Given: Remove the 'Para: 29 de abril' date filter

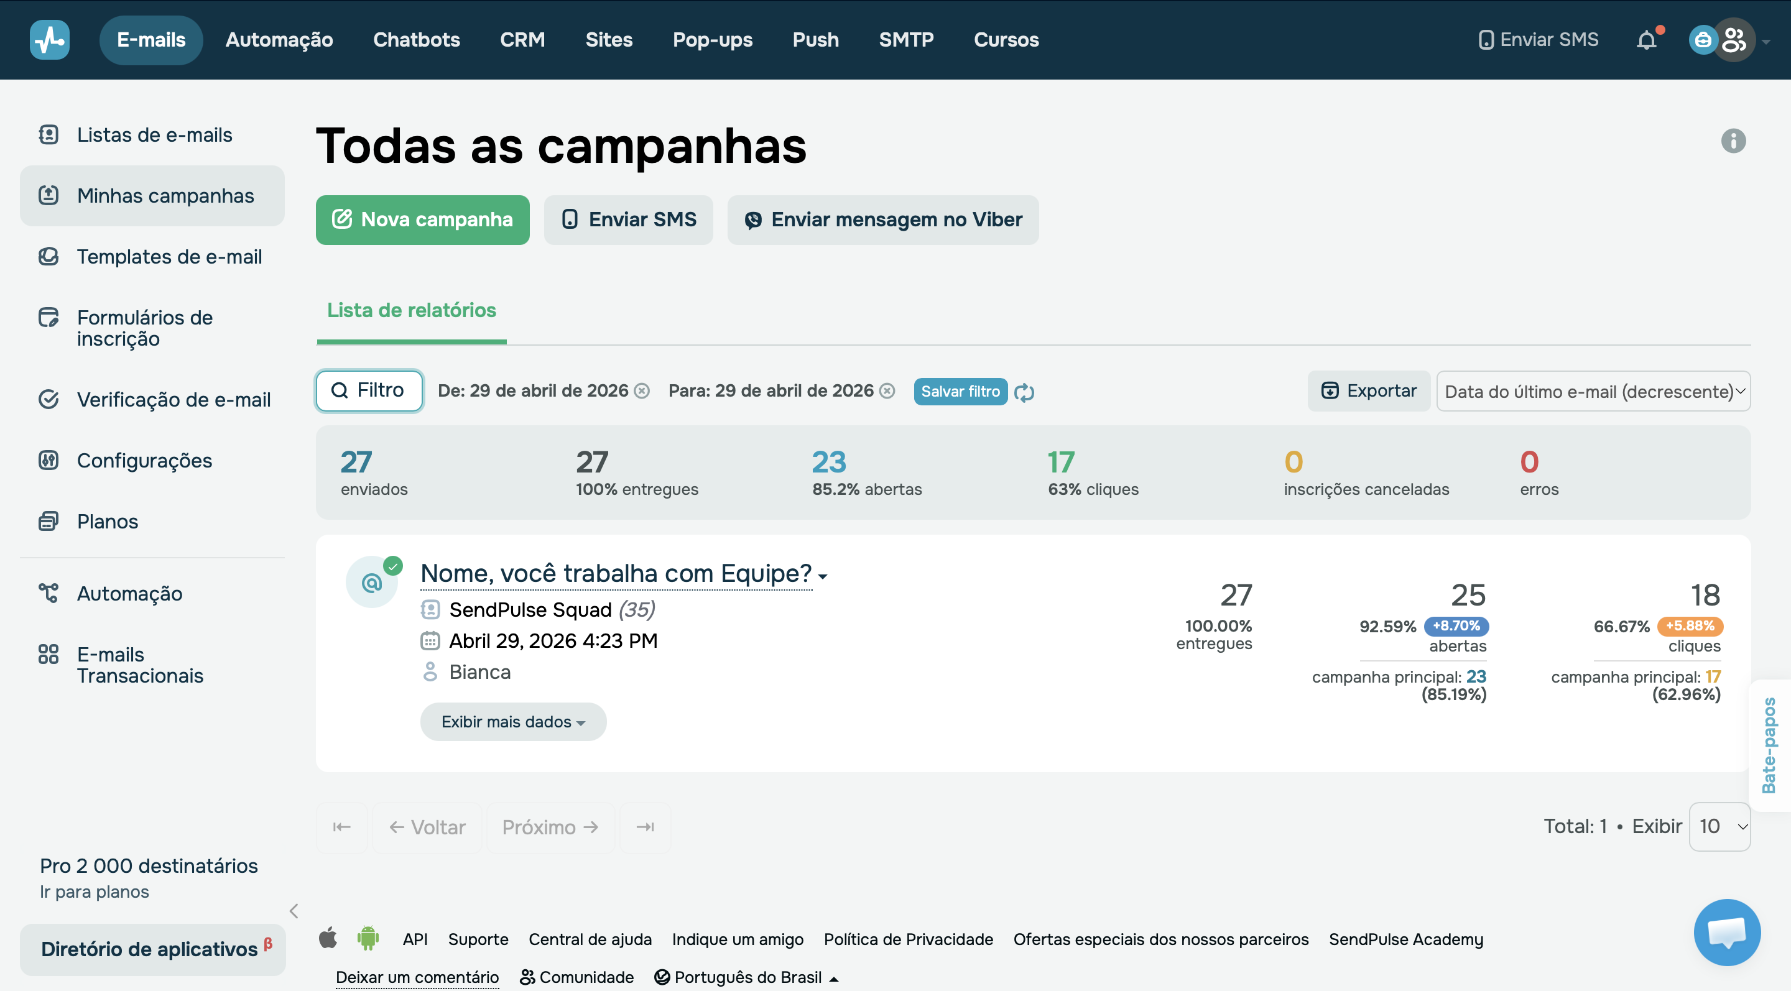Looking at the screenshot, I should click(x=887, y=391).
